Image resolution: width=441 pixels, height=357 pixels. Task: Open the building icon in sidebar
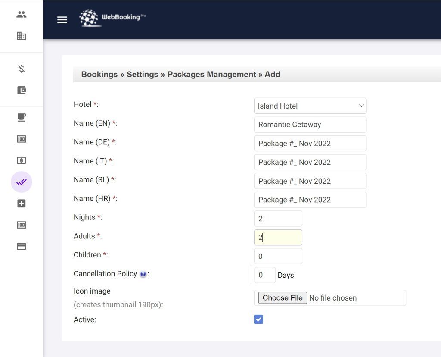tap(22, 36)
